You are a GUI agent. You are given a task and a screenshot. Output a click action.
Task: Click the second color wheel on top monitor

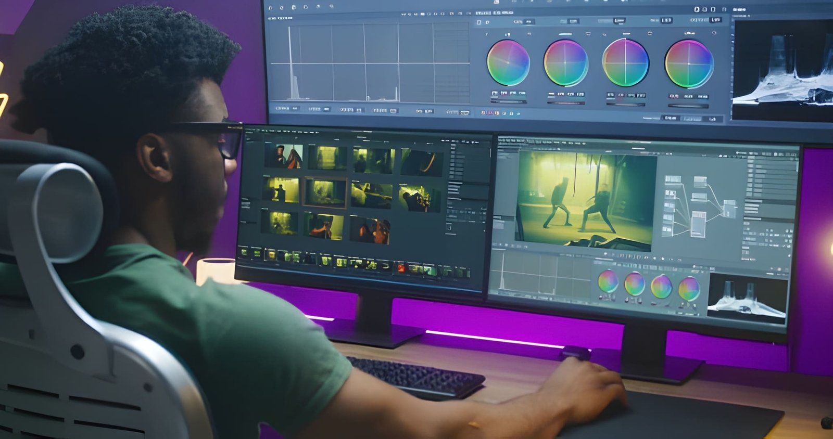pyautogui.click(x=565, y=63)
